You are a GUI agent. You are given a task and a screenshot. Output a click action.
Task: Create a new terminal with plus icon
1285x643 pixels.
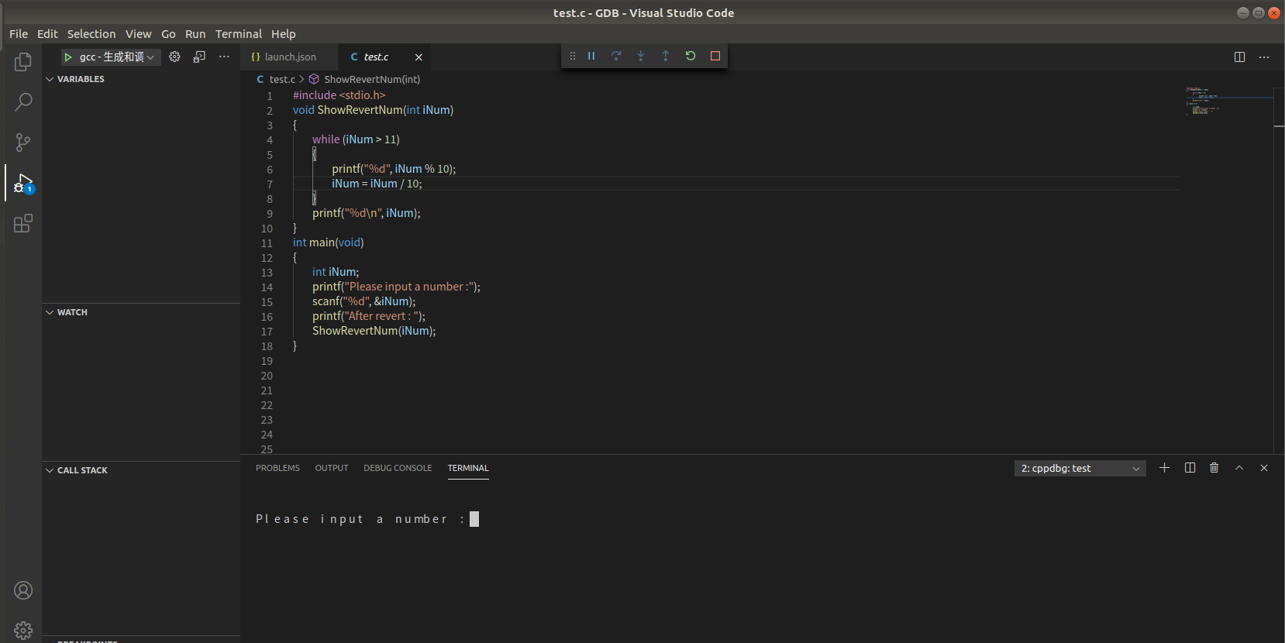tap(1164, 468)
